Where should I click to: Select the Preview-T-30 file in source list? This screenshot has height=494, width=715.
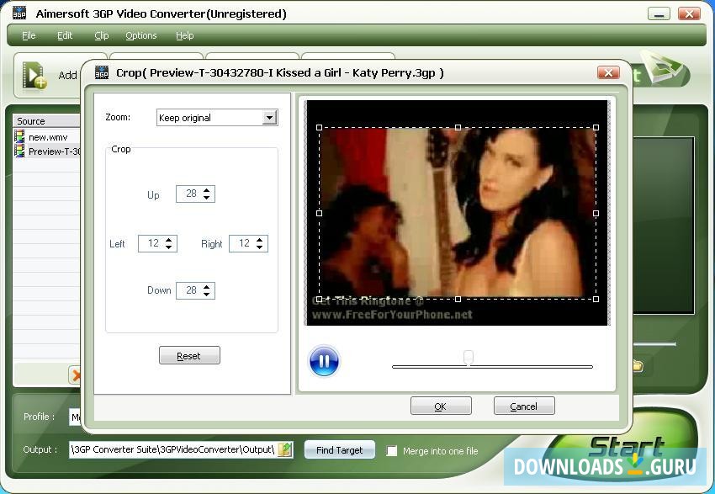(x=54, y=151)
